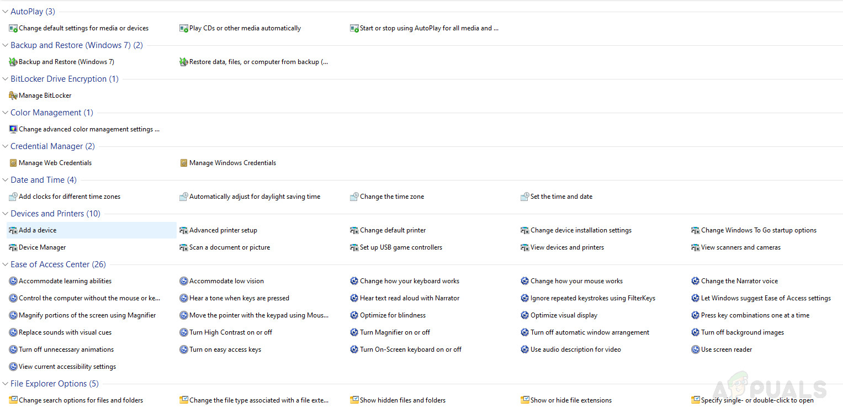843x413 pixels.
Task: Collapse the Ease of Access Center group chevron
Action: tap(5, 264)
